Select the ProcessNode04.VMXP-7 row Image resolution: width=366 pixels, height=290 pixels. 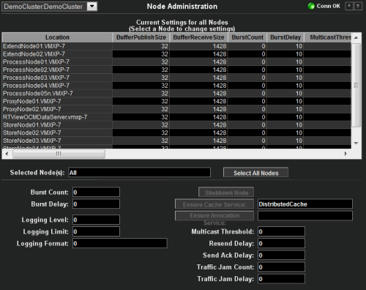point(176,86)
